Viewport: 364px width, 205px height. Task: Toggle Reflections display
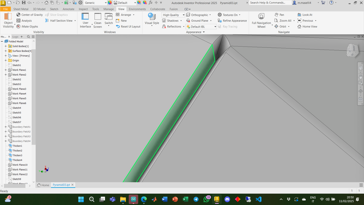tap(173, 27)
